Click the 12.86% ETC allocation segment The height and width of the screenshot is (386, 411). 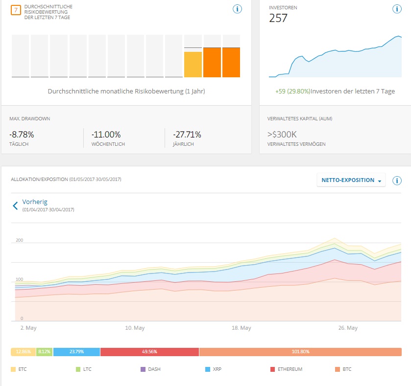point(23,352)
